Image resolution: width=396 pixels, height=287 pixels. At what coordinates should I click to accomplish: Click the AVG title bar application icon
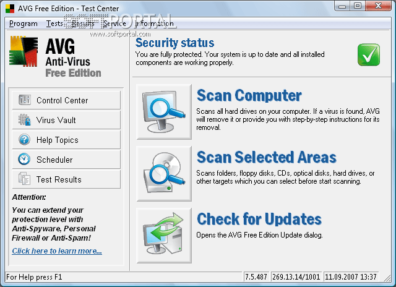click(10, 9)
